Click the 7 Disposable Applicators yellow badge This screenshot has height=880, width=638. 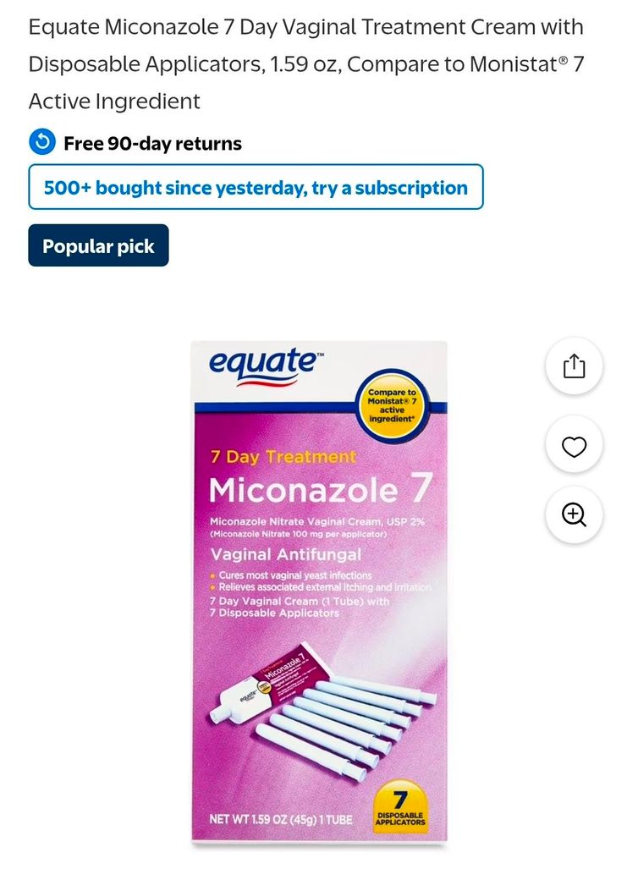coord(400,807)
